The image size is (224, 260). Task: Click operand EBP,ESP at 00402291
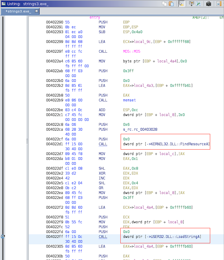coord(131,27)
